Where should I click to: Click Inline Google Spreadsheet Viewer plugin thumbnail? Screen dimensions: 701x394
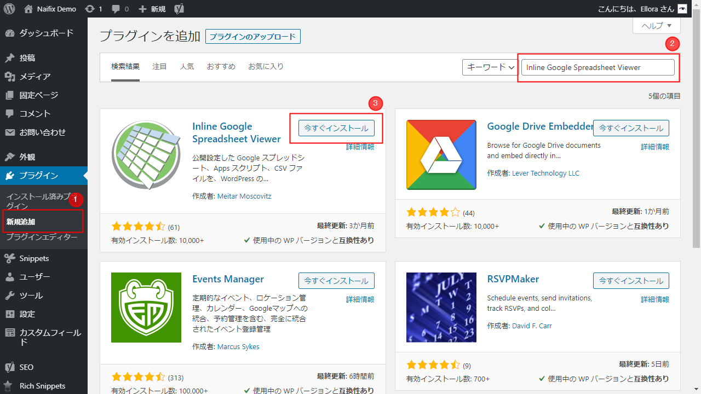[x=146, y=155]
